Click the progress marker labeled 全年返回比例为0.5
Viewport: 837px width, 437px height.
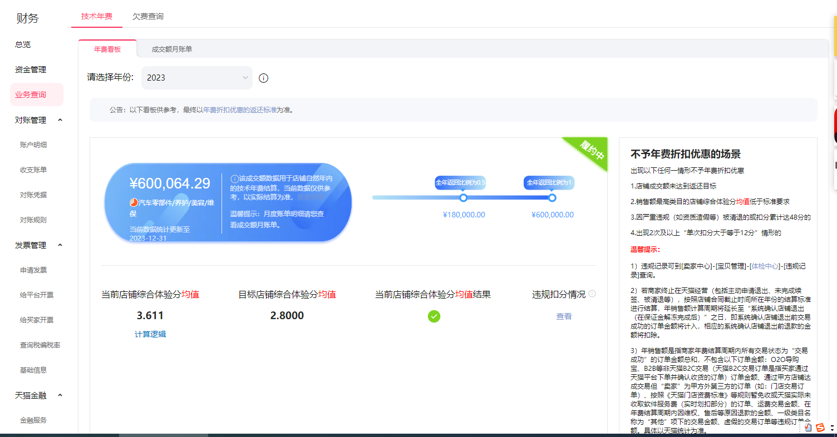[x=463, y=197]
